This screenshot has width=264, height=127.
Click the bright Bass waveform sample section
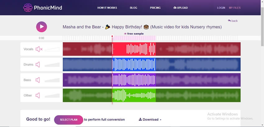click(134, 80)
